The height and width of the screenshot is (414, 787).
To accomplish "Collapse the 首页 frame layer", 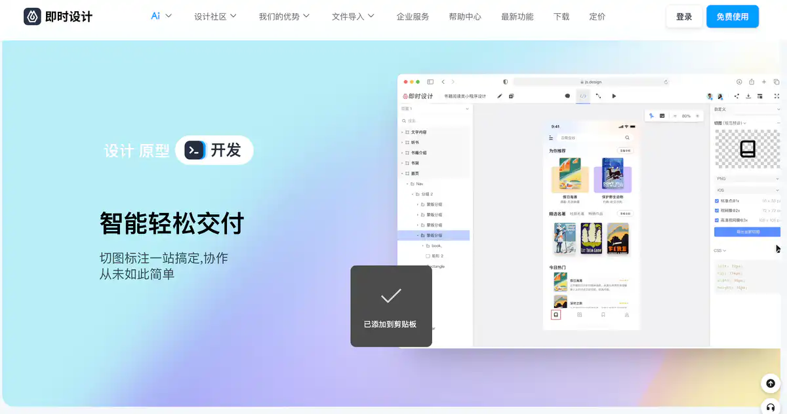I will point(402,174).
